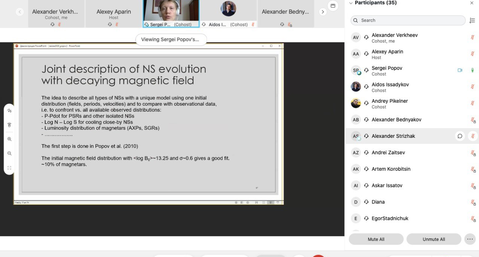Click the participants Search field
The image size is (479, 257).
408,21
